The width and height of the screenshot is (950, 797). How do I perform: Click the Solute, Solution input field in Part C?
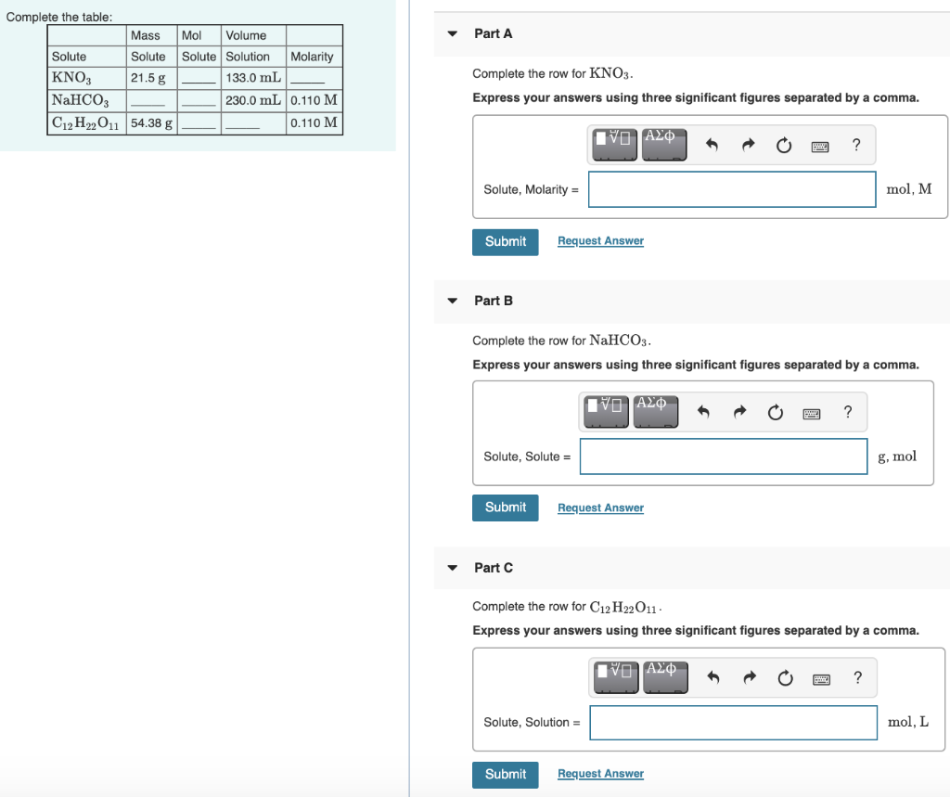[x=733, y=722]
